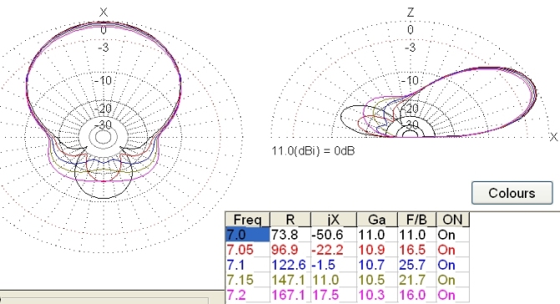This screenshot has width=560, height=304.
Task: Toggle the On cell for 7.1 row
Action: coord(453,265)
